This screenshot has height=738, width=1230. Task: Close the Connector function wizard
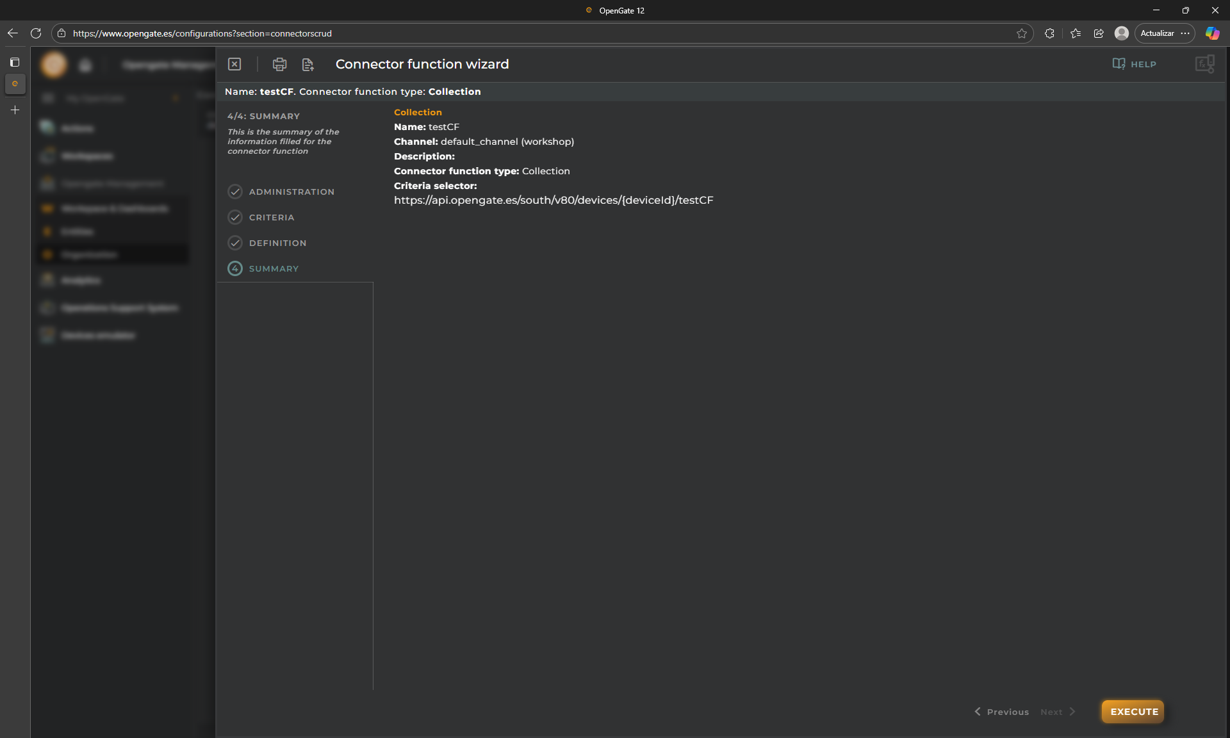click(234, 64)
